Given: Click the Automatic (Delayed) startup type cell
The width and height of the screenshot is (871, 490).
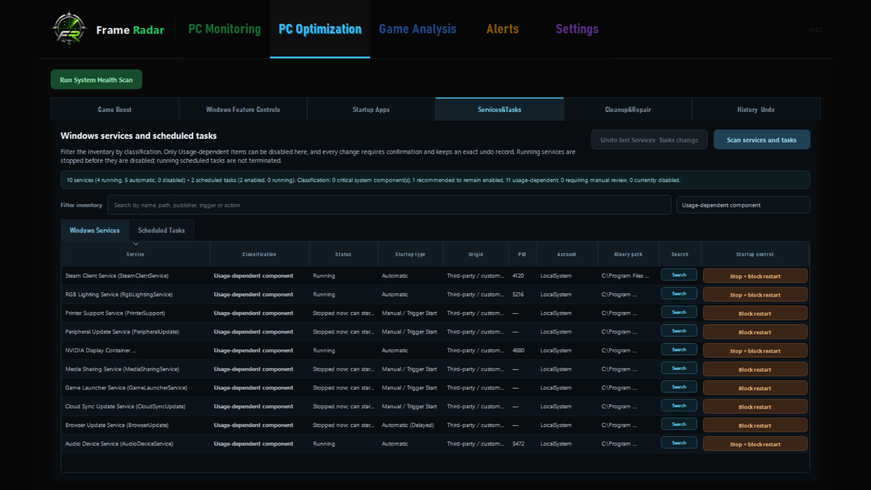Looking at the screenshot, I should coord(407,425).
